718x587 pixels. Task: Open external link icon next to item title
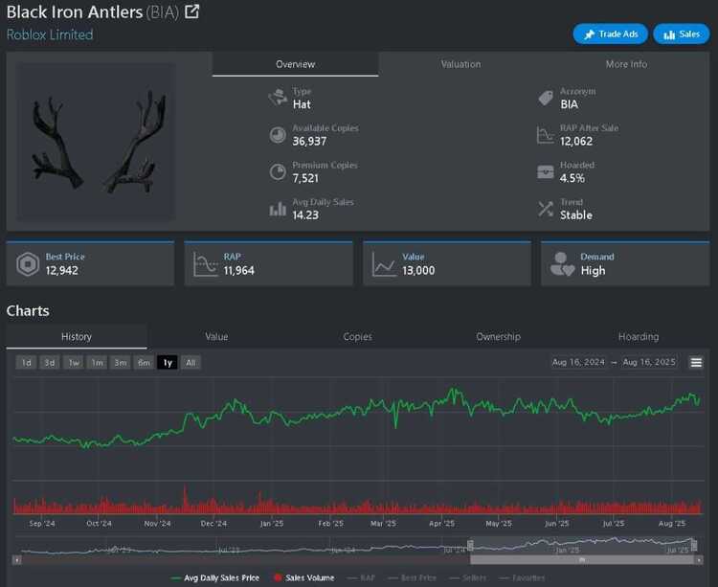pos(191,11)
